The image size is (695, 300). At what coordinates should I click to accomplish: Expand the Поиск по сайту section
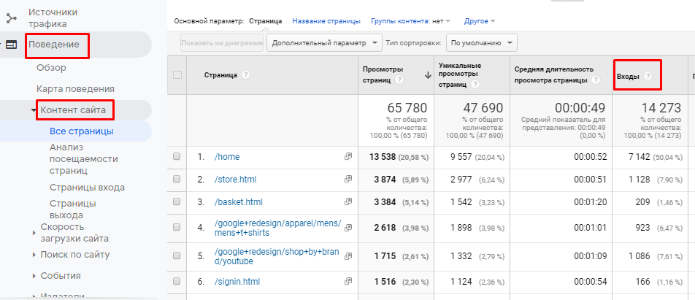34,255
